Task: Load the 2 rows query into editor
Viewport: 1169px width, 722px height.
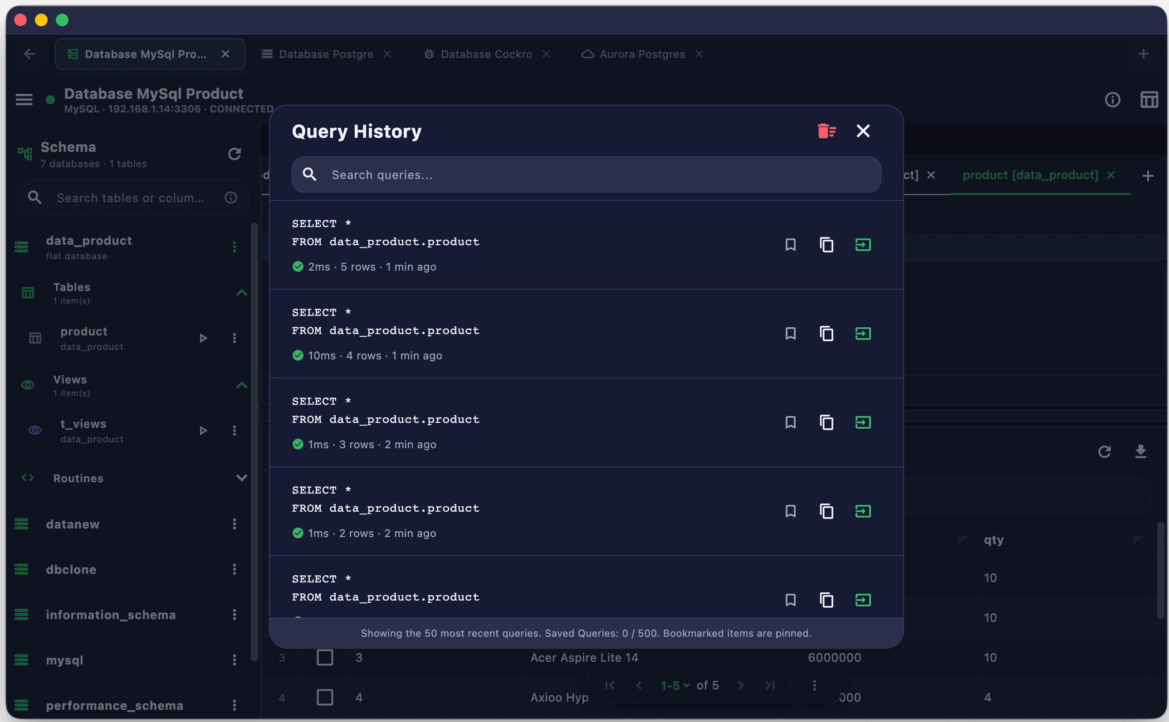Action: click(863, 511)
